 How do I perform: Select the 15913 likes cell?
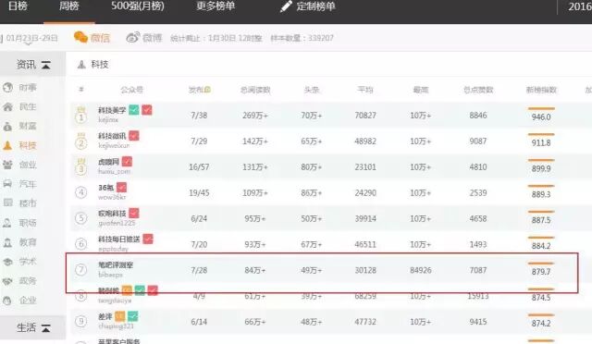coord(478,297)
